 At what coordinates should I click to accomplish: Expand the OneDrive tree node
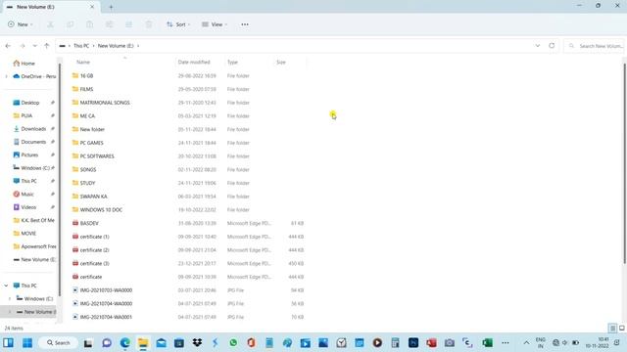click(7, 76)
